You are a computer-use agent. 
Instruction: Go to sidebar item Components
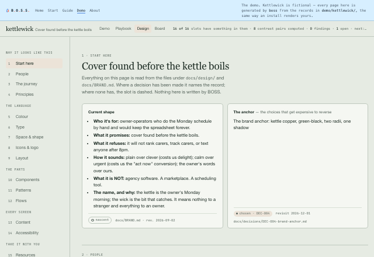point(34,180)
